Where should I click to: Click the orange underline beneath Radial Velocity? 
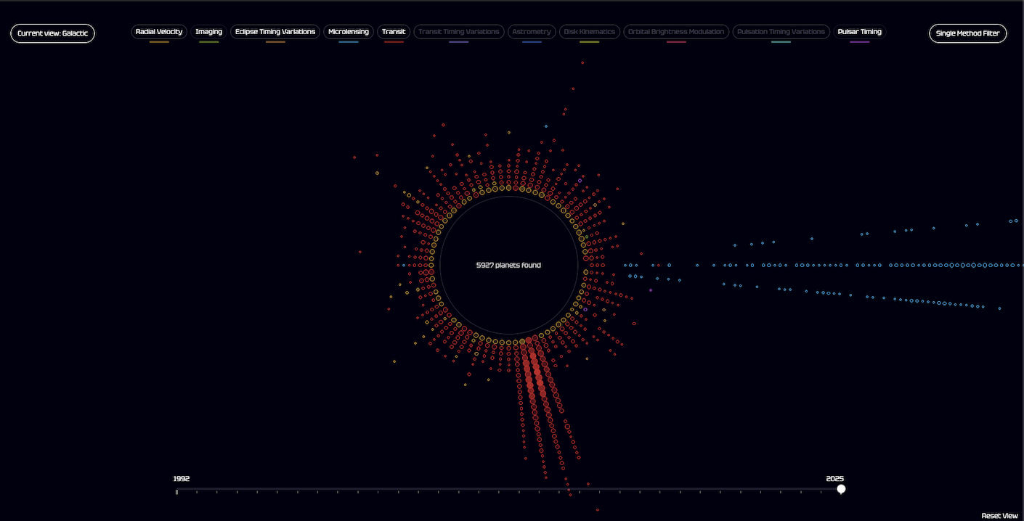point(159,42)
